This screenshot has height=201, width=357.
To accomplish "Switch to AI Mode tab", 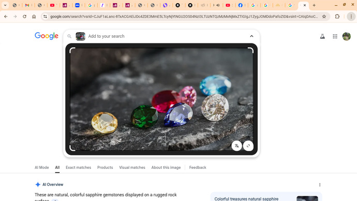I will (42, 167).
